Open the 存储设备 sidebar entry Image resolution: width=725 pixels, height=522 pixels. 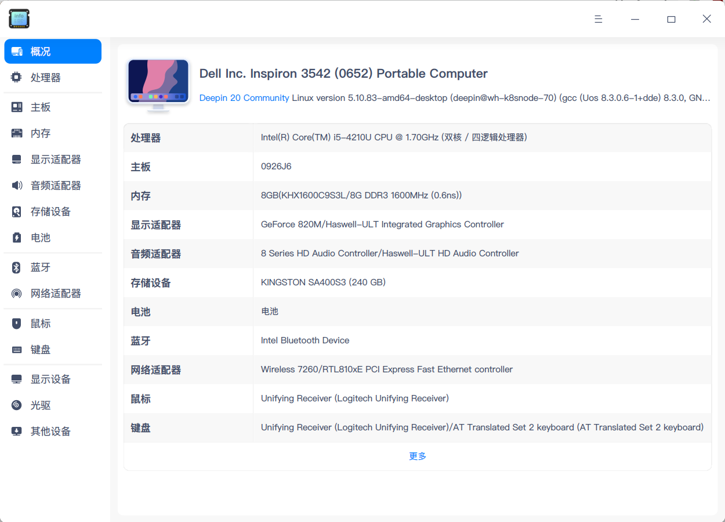(x=53, y=212)
